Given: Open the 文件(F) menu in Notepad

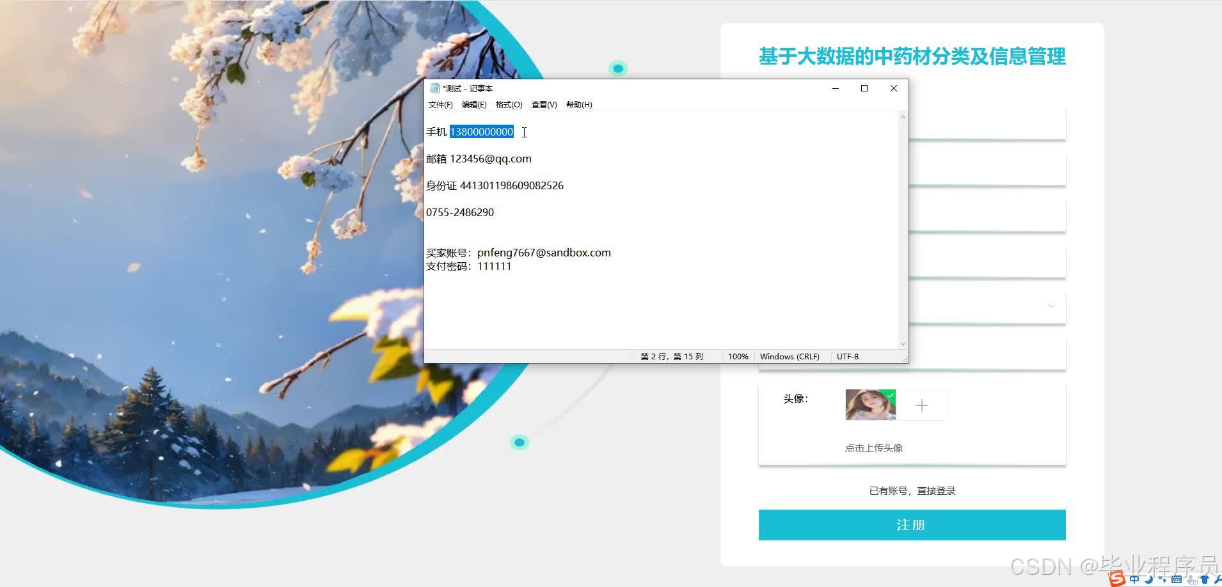Looking at the screenshot, I should [440, 104].
